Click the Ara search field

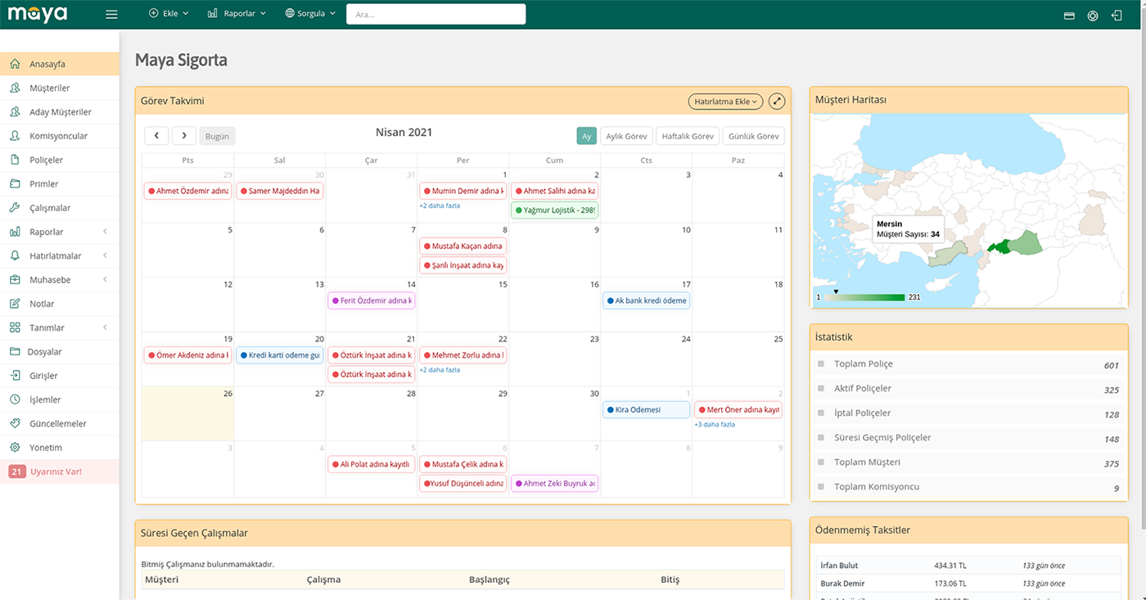point(436,14)
